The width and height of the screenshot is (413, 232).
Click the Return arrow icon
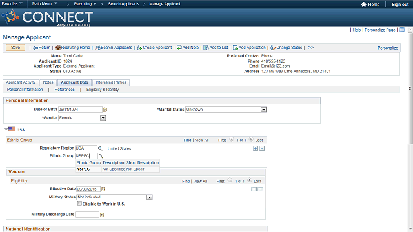(35, 48)
